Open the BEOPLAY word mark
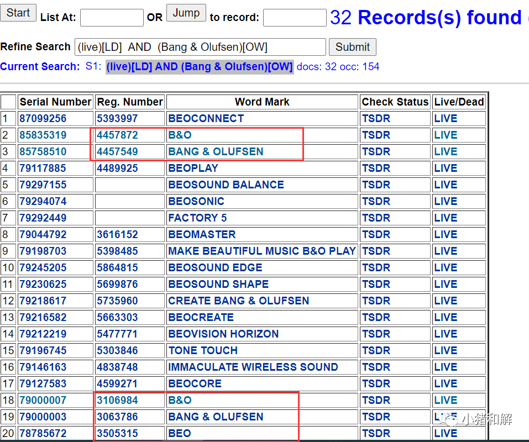529x442 pixels. tap(193, 168)
